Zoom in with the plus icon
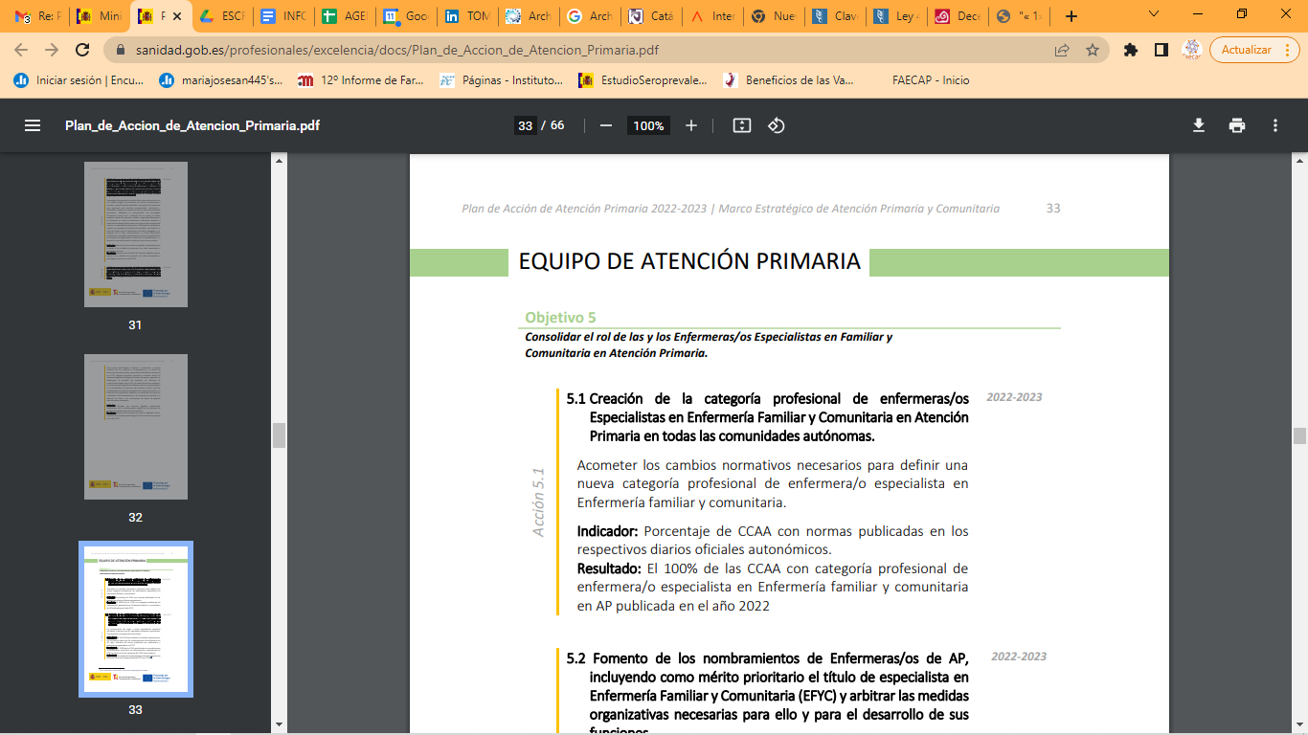1308x735 pixels. click(x=691, y=125)
